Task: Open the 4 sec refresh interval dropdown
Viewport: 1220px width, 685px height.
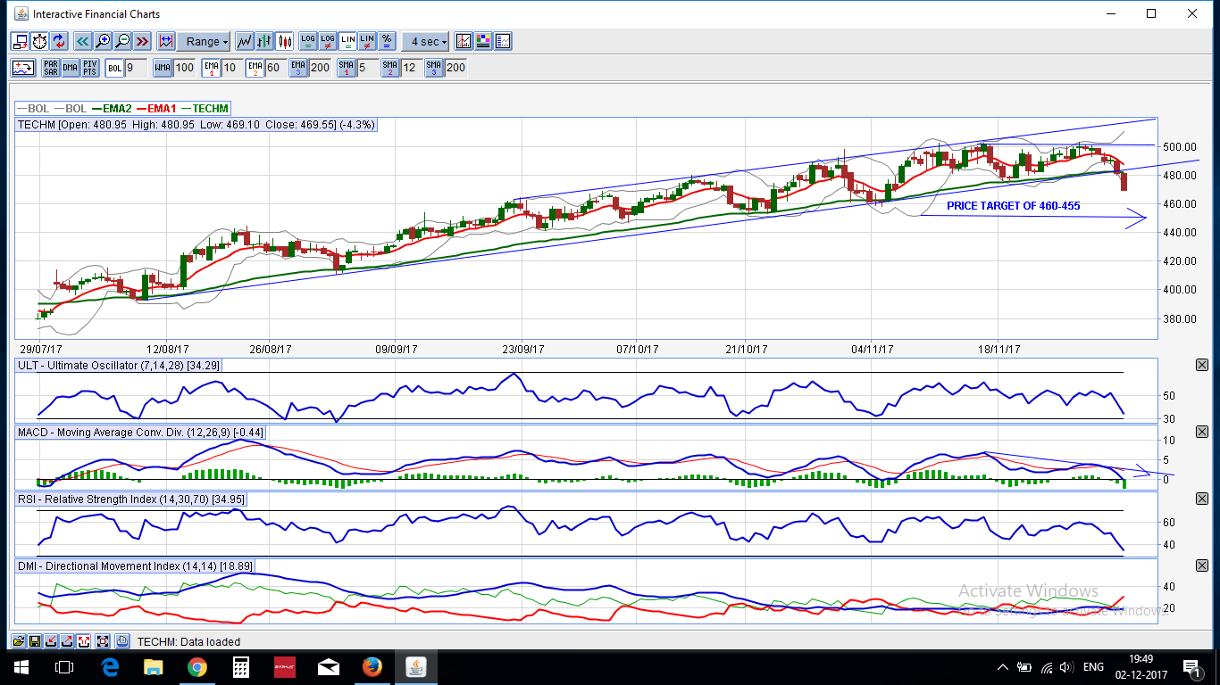Action: 425,41
